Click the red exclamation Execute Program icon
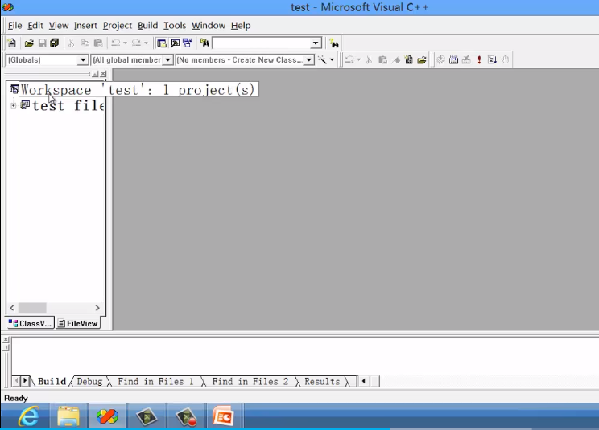 [479, 59]
